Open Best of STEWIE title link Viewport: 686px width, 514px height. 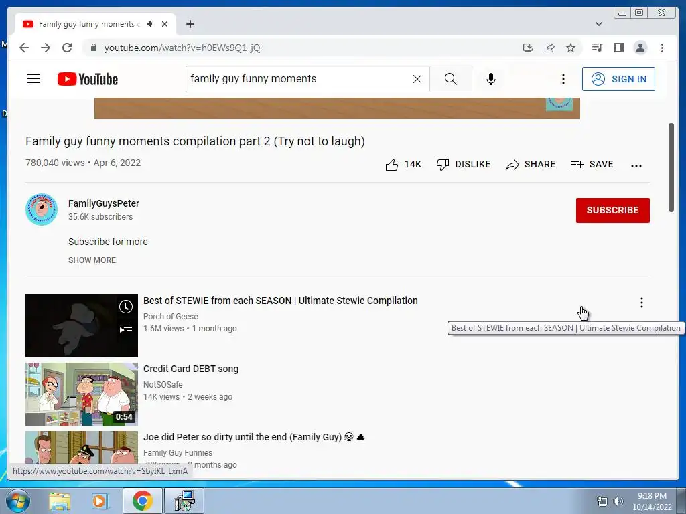[281, 301]
